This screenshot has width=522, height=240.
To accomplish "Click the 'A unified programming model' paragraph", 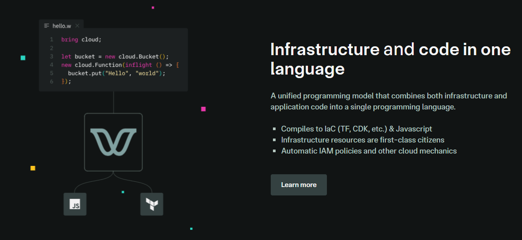I will tap(389, 101).
